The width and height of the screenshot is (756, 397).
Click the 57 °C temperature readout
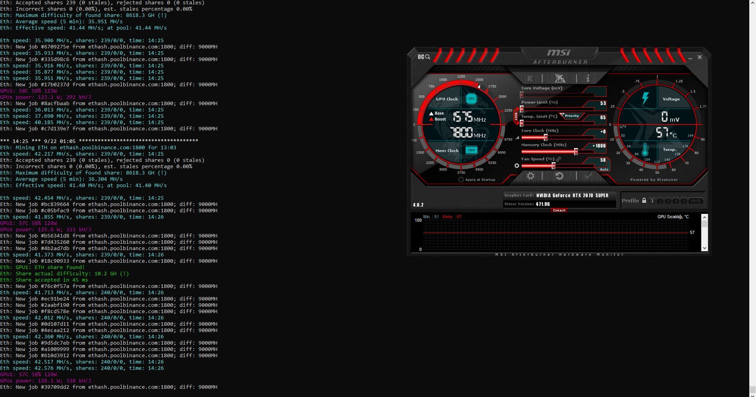666,133
